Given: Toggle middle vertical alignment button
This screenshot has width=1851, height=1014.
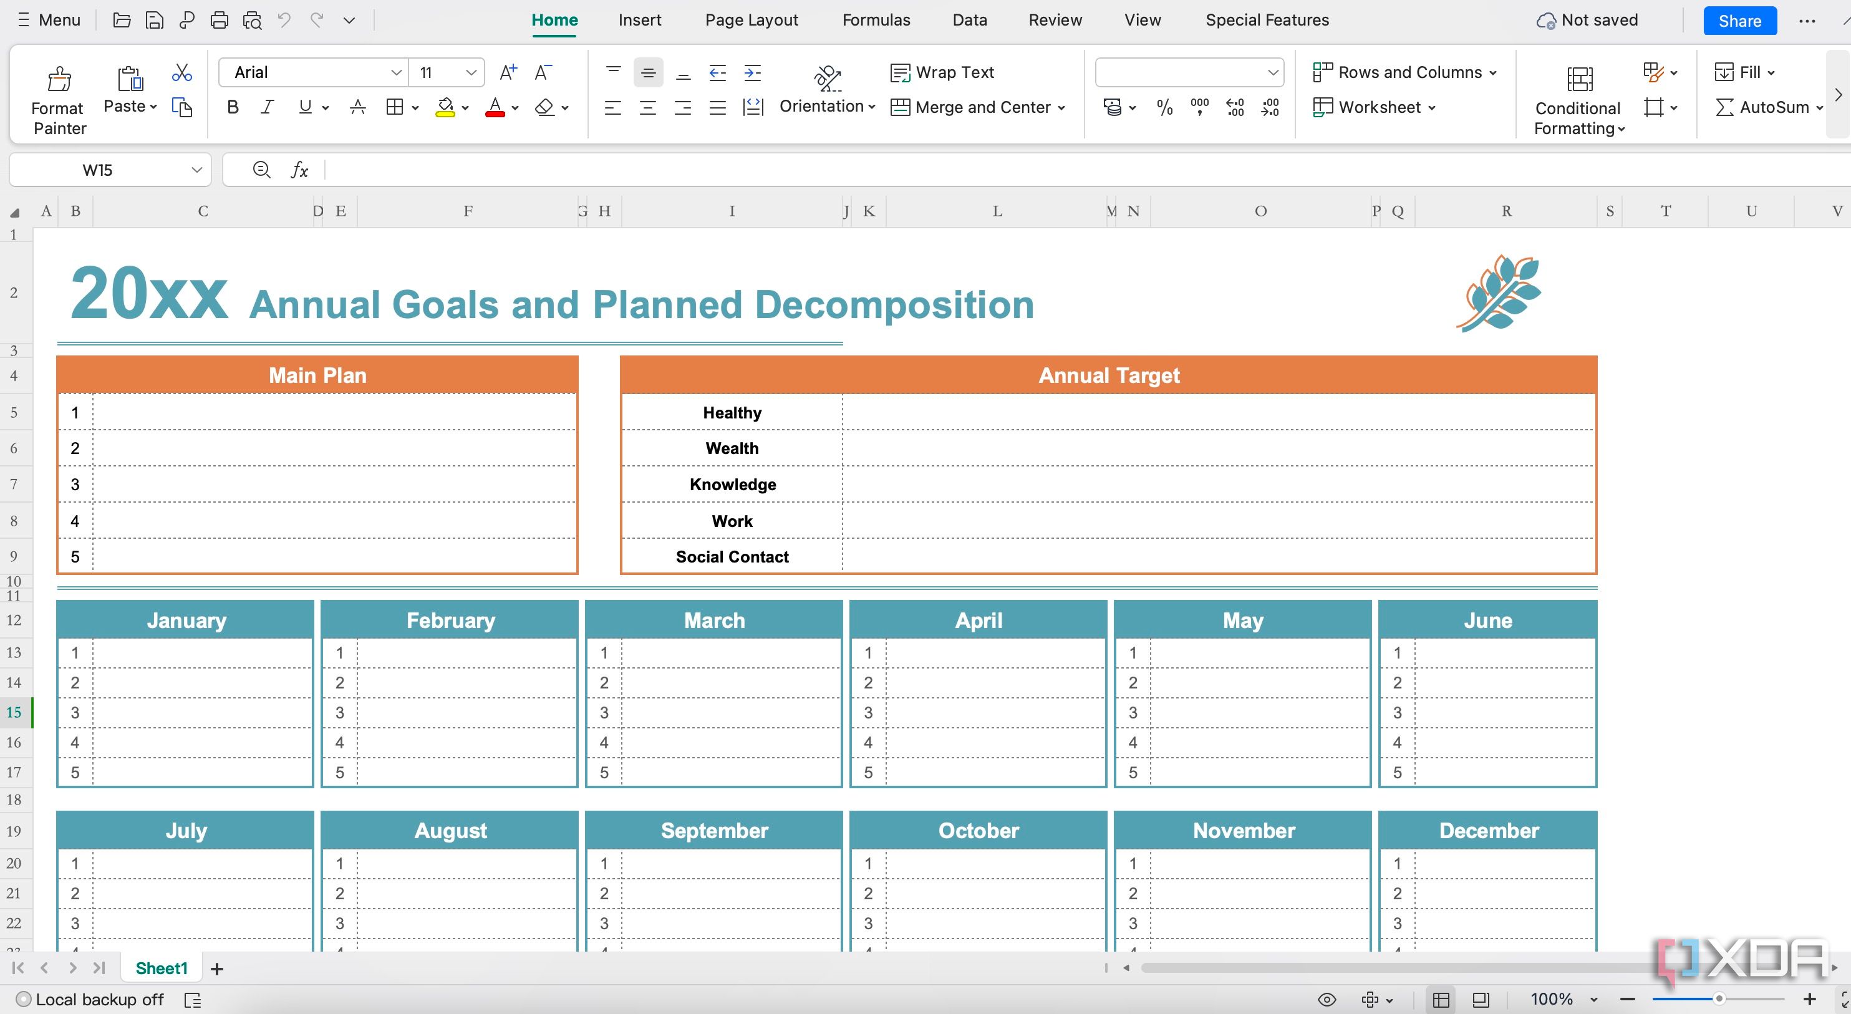Looking at the screenshot, I should tap(648, 72).
